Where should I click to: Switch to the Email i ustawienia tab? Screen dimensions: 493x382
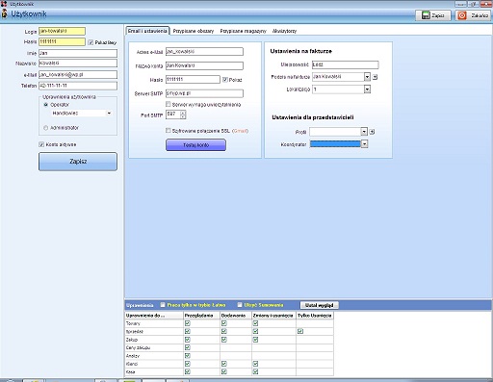tap(147, 31)
